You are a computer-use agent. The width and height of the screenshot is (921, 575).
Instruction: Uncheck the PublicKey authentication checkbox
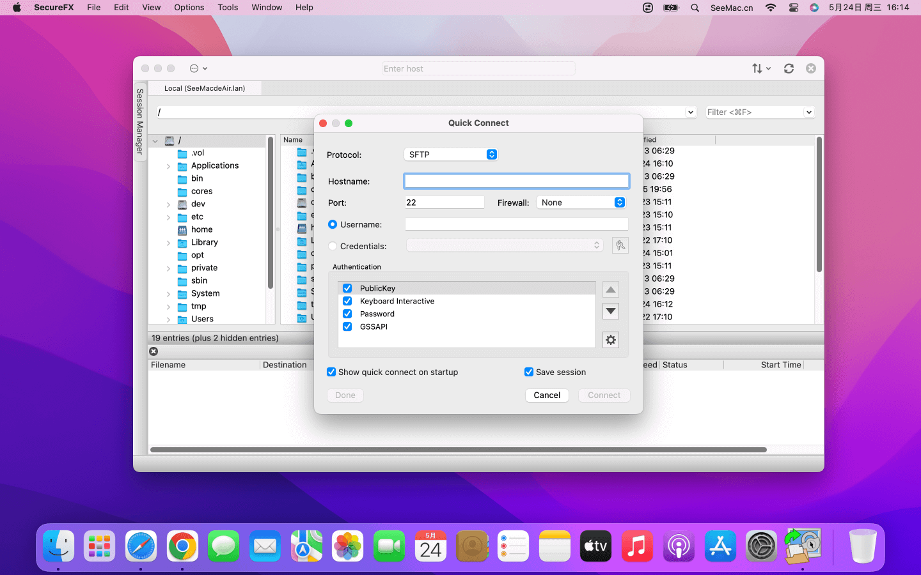(347, 288)
